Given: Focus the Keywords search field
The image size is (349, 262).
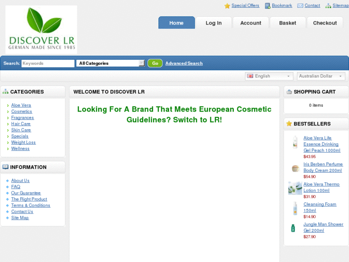Looking at the screenshot, I should coord(48,63).
